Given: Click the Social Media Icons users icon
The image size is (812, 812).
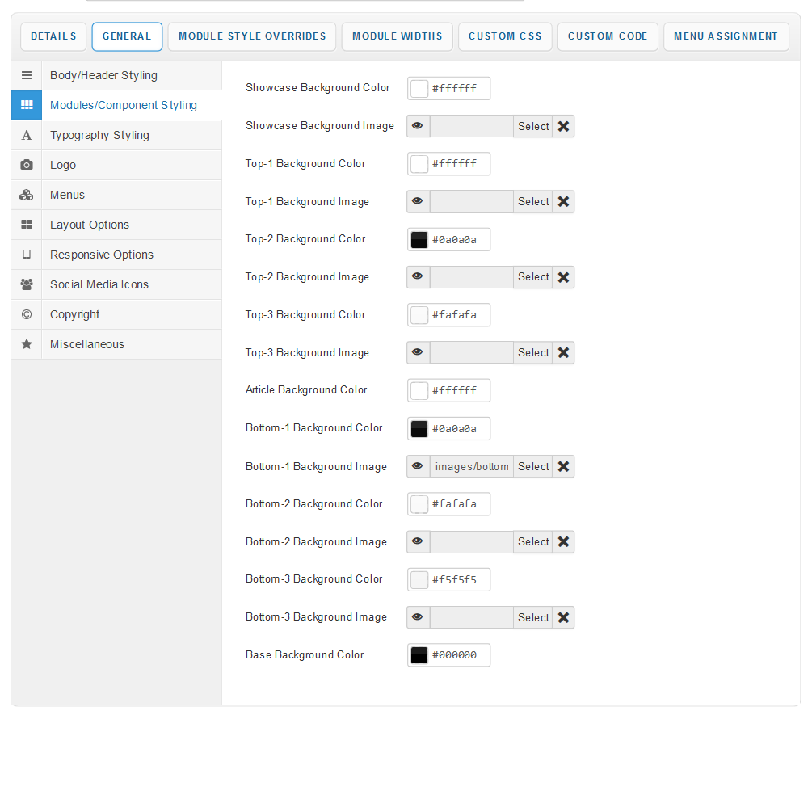Looking at the screenshot, I should pyautogui.click(x=27, y=284).
